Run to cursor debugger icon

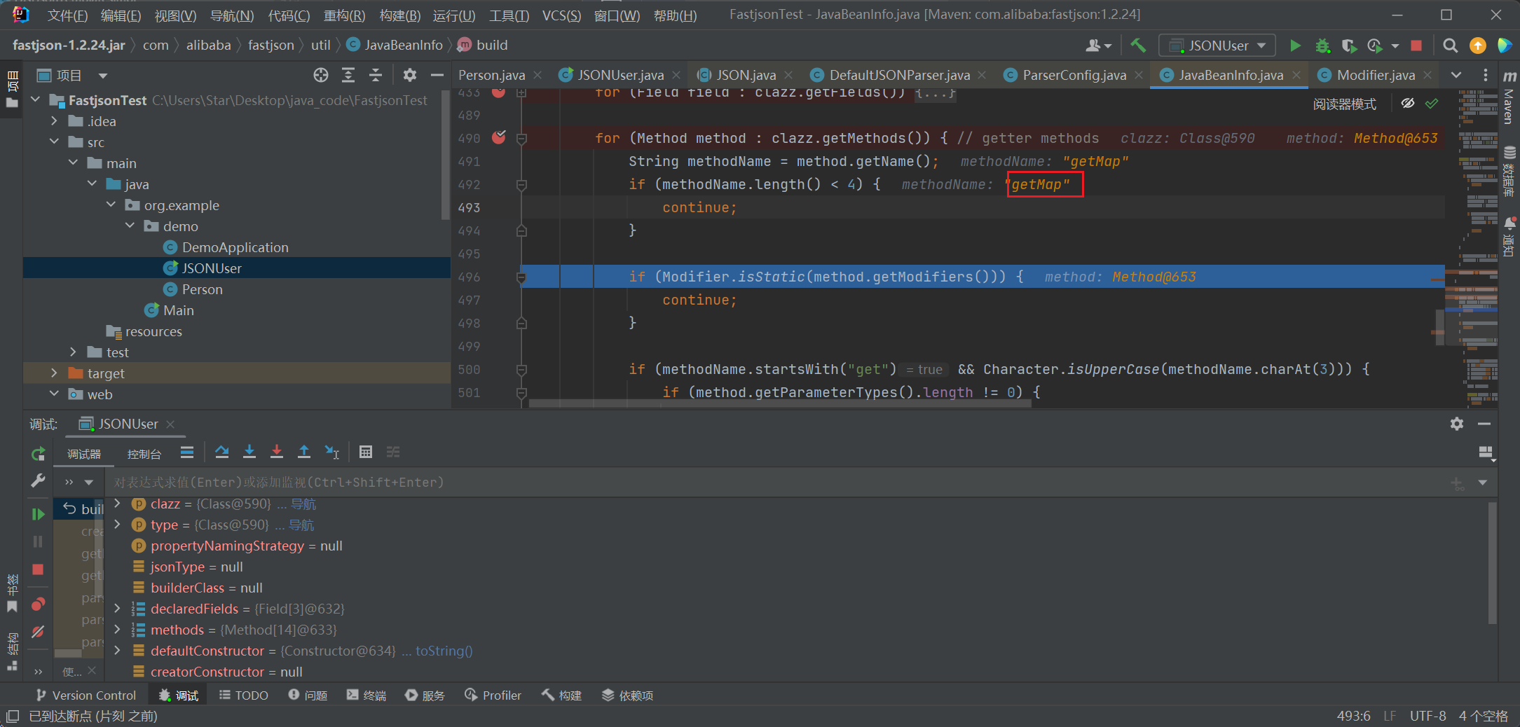(x=332, y=452)
